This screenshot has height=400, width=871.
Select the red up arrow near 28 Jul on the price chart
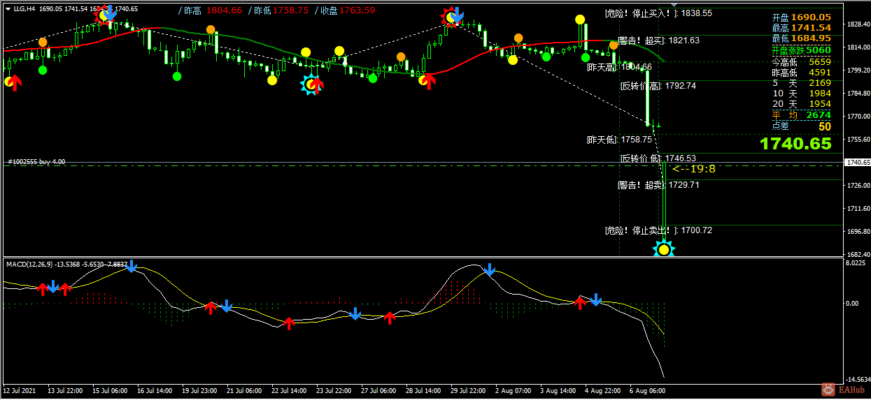[429, 82]
